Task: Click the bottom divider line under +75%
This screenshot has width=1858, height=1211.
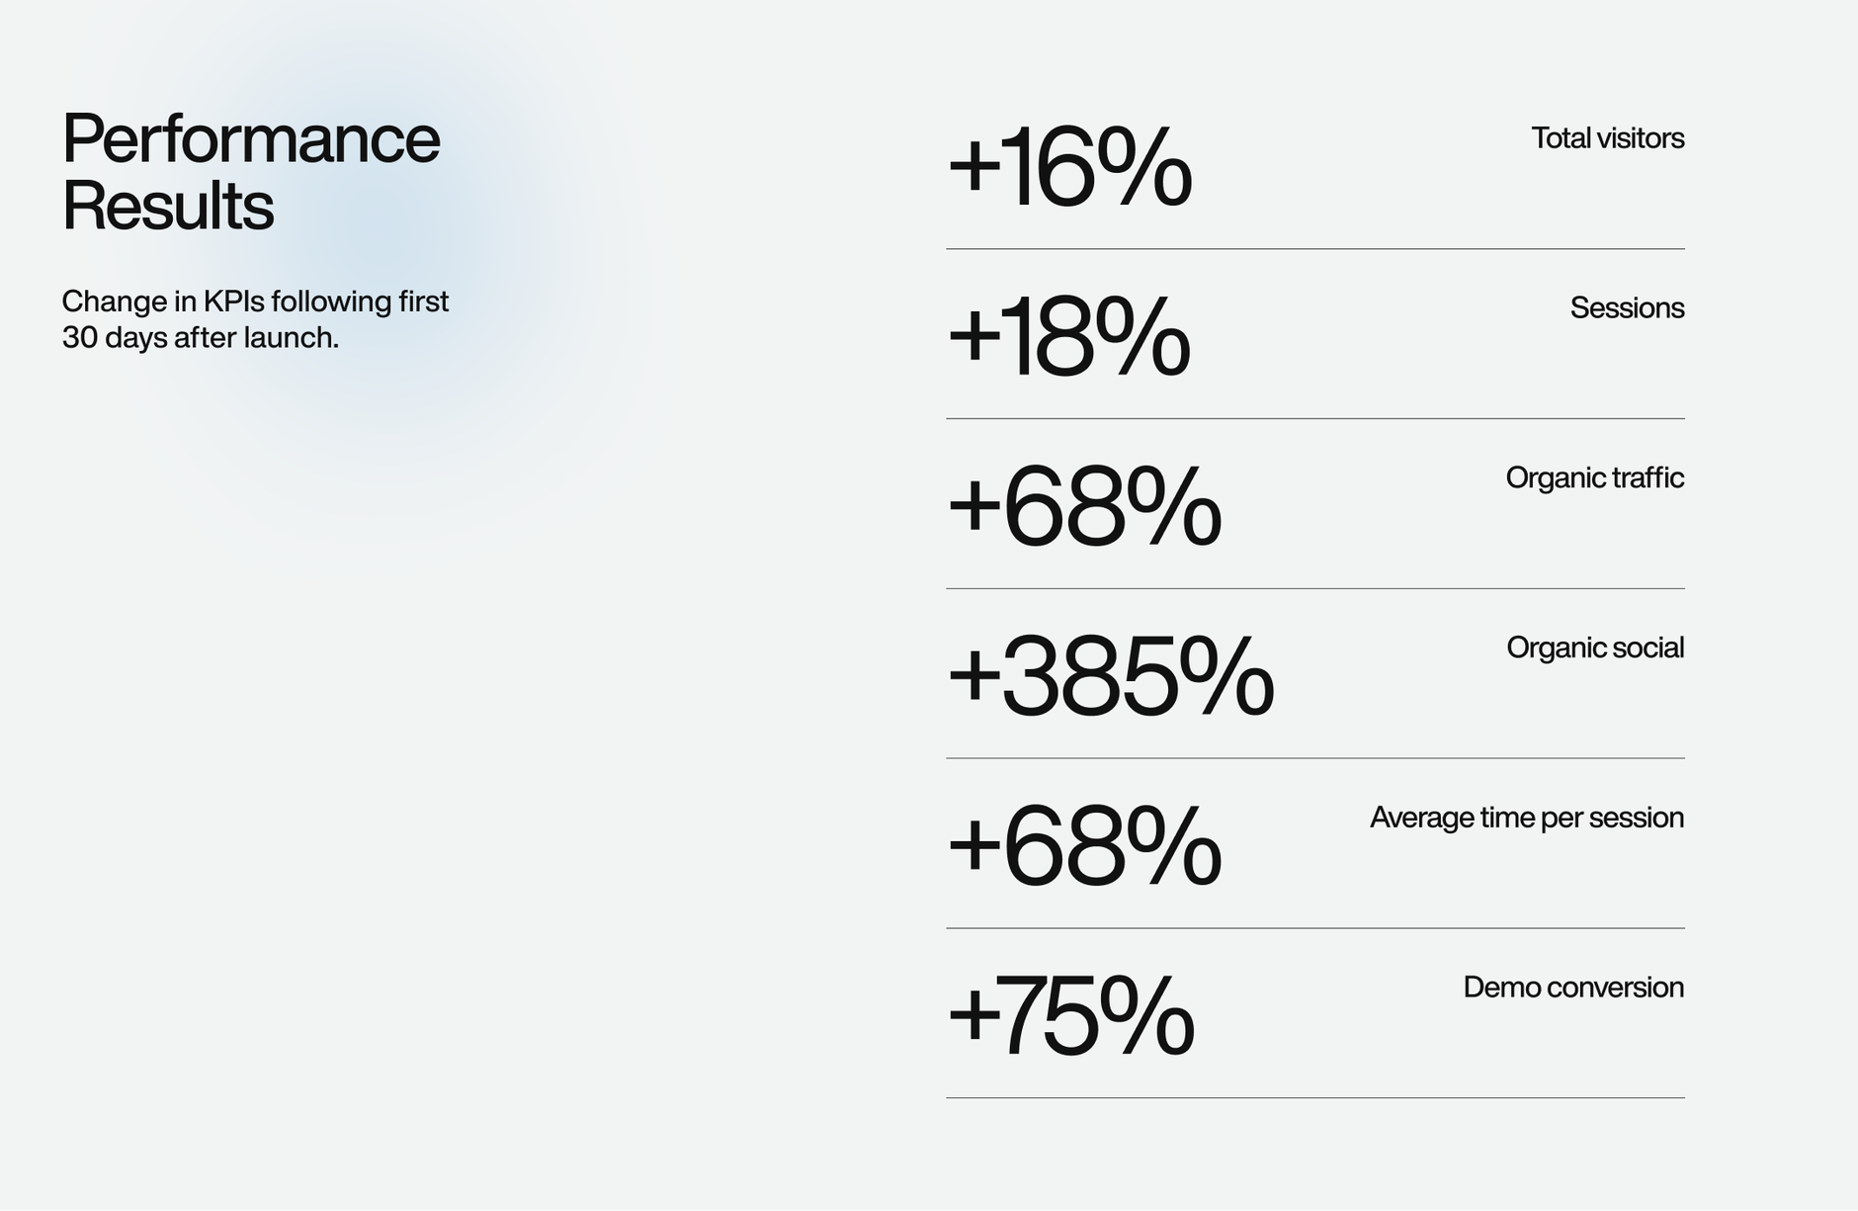Action: pos(1314,1098)
